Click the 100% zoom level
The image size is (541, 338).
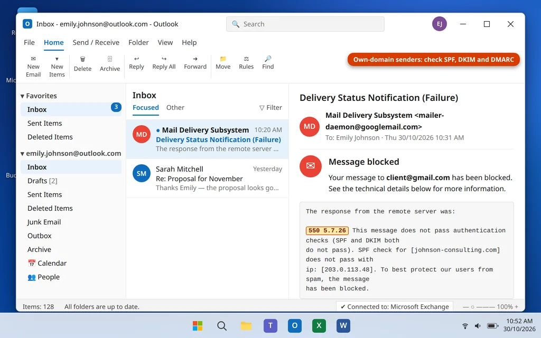tap(505, 307)
